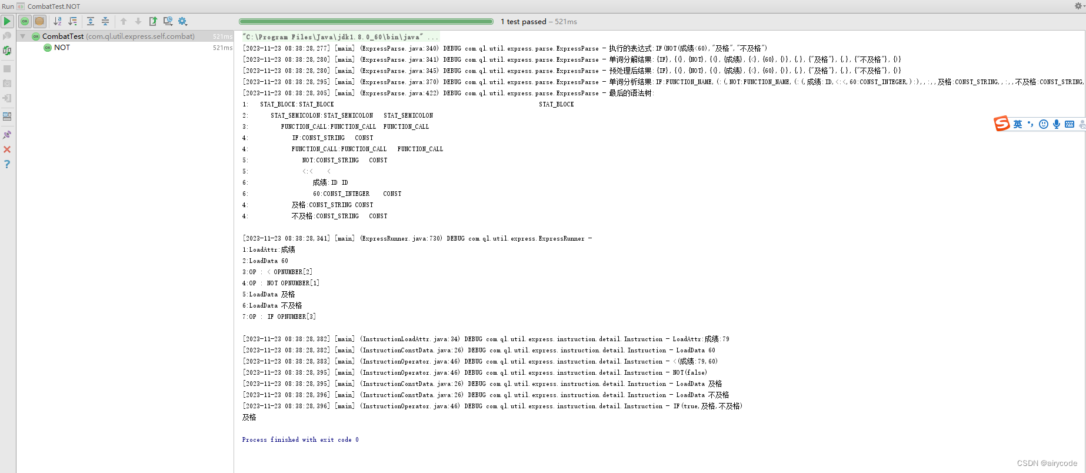Click the Restore Layout icon
1086x473 pixels.
click(x=7, y=116)
